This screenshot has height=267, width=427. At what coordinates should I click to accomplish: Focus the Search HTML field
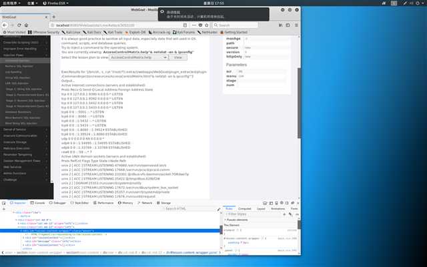[189, 209]
